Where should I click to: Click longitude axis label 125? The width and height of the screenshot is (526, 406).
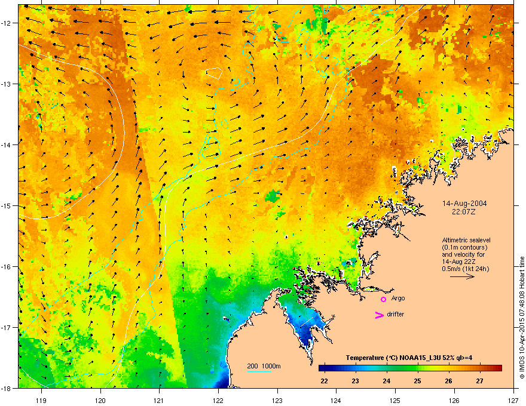coord(395,400)
